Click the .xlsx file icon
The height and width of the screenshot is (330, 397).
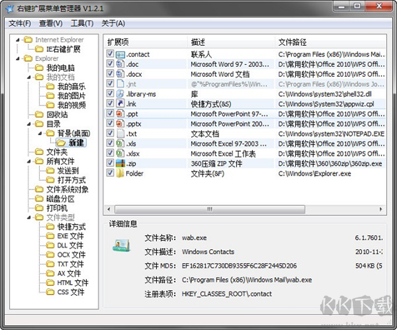120,154
